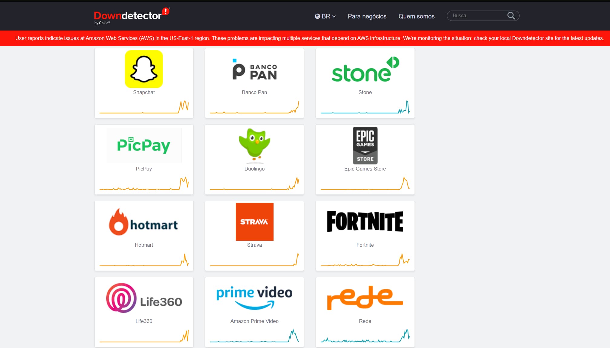The height and width of the screenshot is (348, 610).
Task: Click the Rede service name link
Action: coord(365,321)
